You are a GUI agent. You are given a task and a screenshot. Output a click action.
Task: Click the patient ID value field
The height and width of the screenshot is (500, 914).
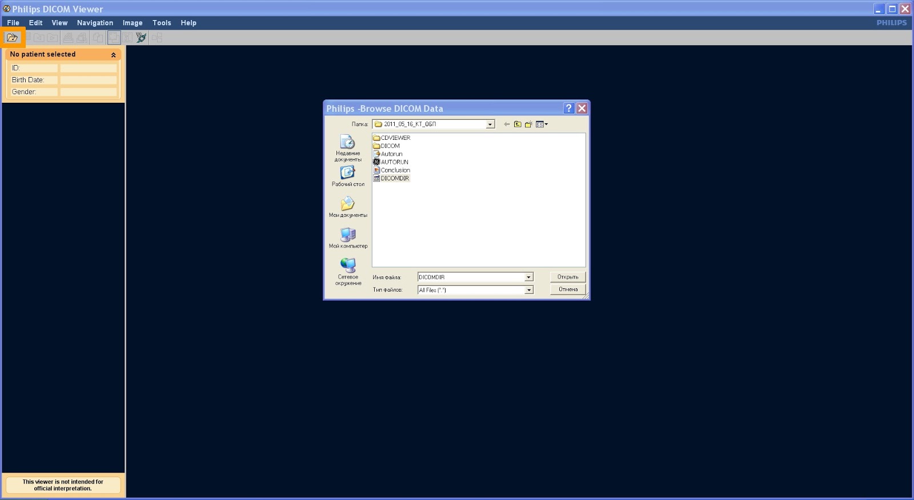pos(89,68)
